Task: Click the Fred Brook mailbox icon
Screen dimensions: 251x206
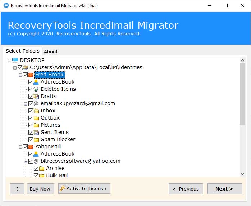Action: 31,75
